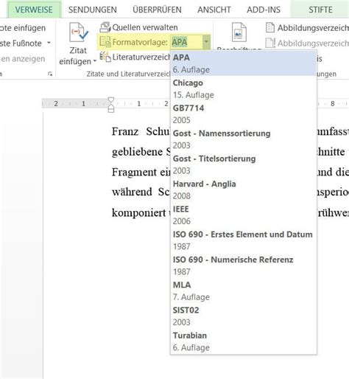Expand the Zitat einfügen dropdown arrow
Image resolution: width=349 pixels, height=379 pixels.
coord(95,61)
